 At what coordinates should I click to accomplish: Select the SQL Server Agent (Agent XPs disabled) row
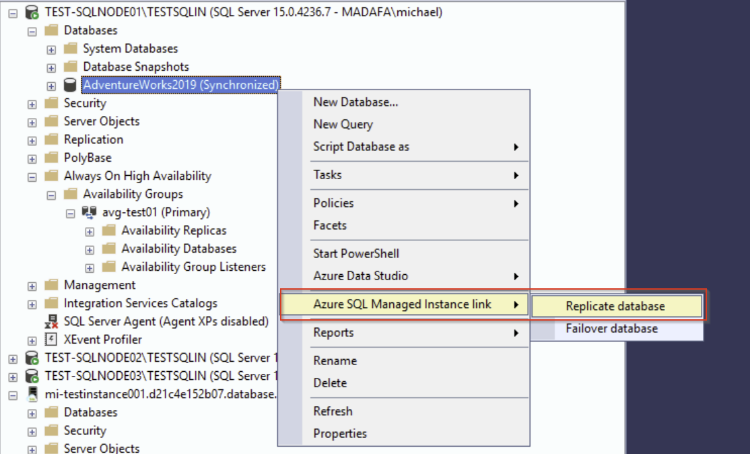(x=166, y=321)
